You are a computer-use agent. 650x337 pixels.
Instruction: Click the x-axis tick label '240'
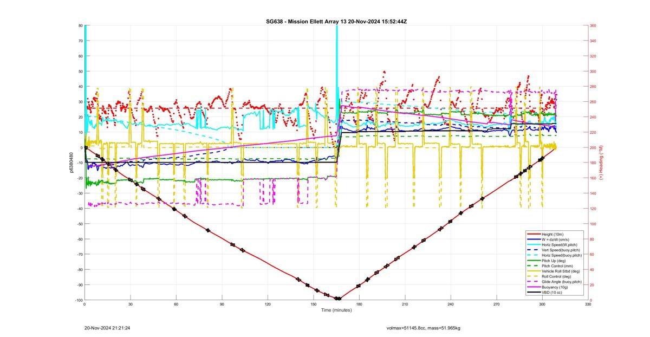coord(451,304)
